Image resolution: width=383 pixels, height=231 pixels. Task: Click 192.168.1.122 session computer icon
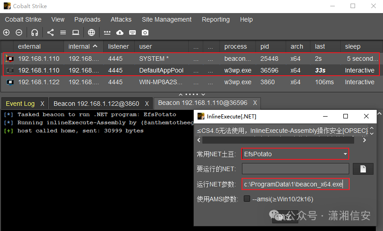tap(10, 82)
